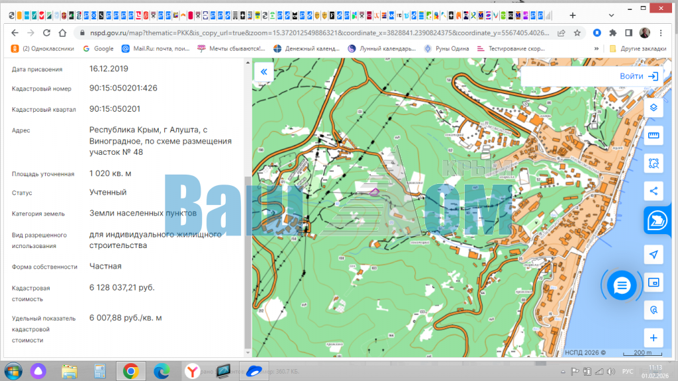Screen dimensions: 678x381
Task: Click the browser address bar
Action: point(318,32)
